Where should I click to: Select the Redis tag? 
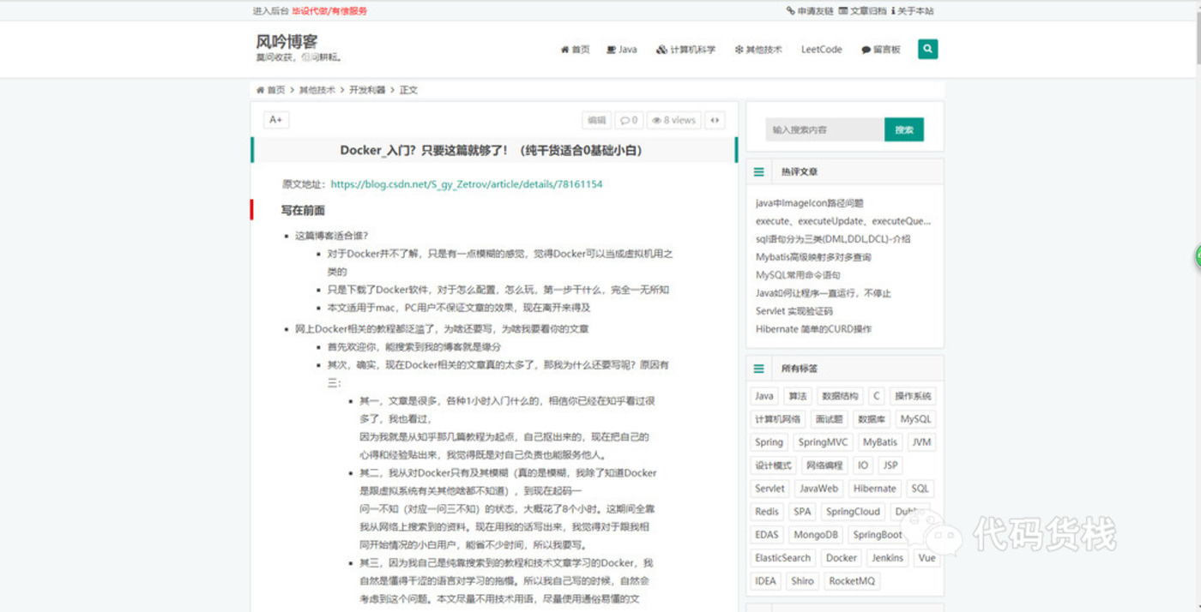click(767, 512)
